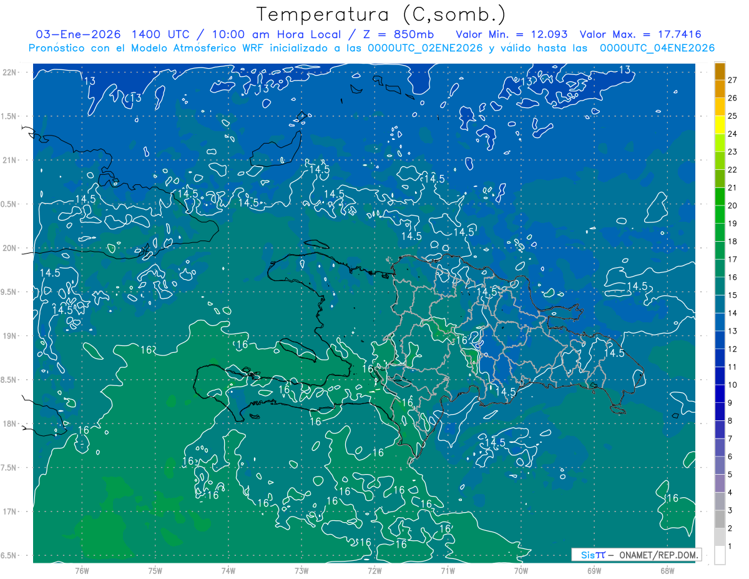Click the legend value '23'
Image resolution: width=749 pixels, height=579 pixels.
pyautogui.click(x=732, y=152)
